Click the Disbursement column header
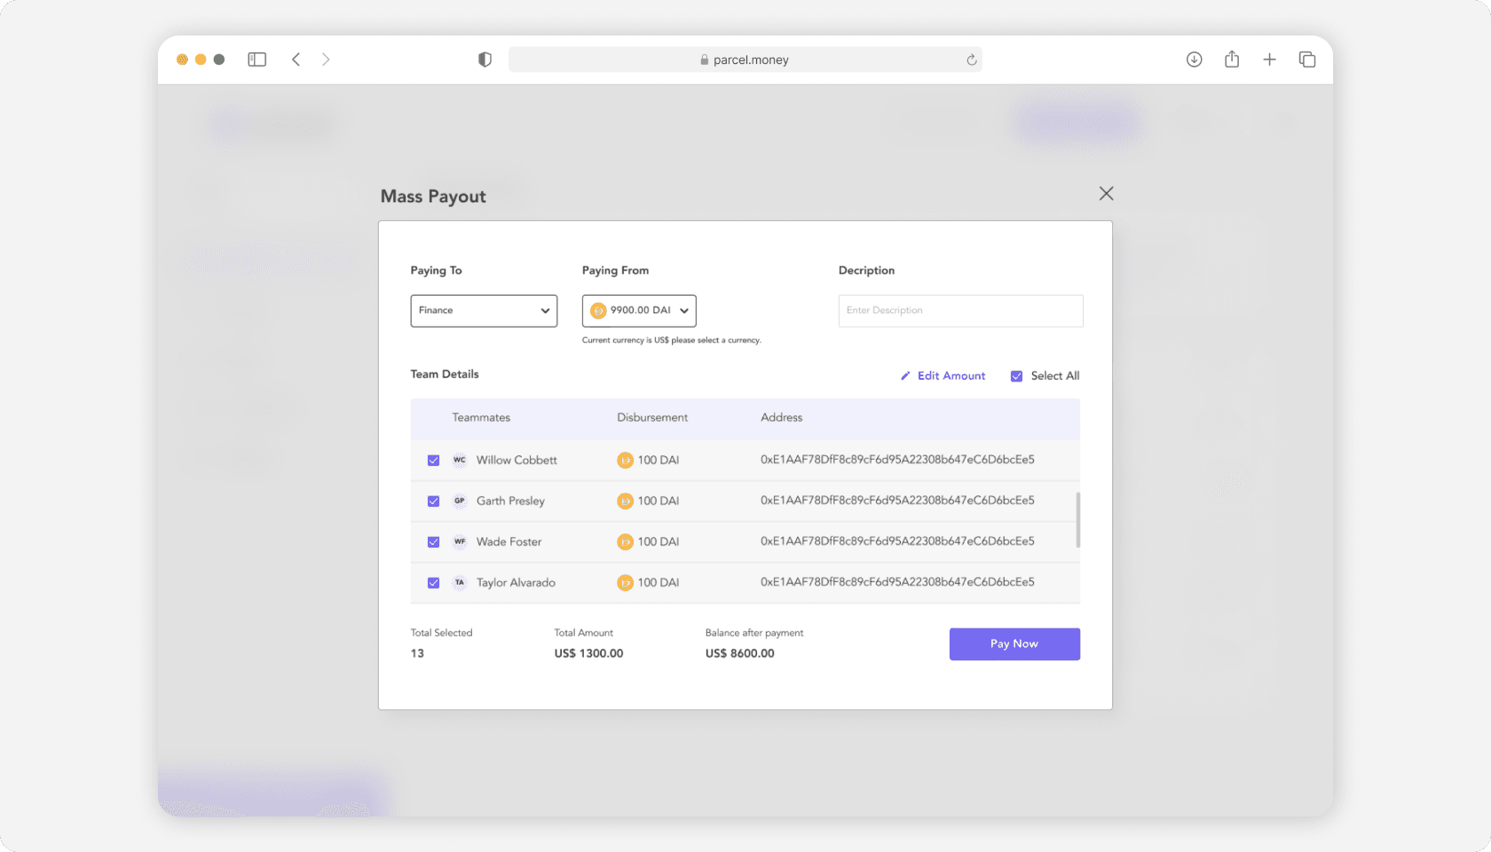This screenshot has height=852, width=1491. coord(652,418)
